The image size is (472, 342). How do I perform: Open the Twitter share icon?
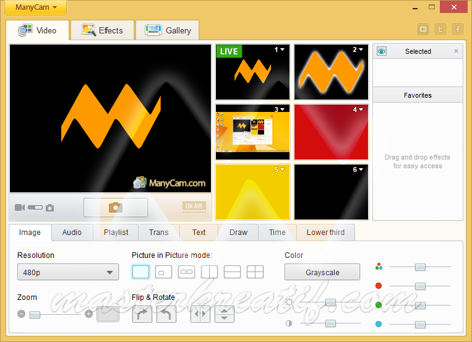[x=440, y=29]
